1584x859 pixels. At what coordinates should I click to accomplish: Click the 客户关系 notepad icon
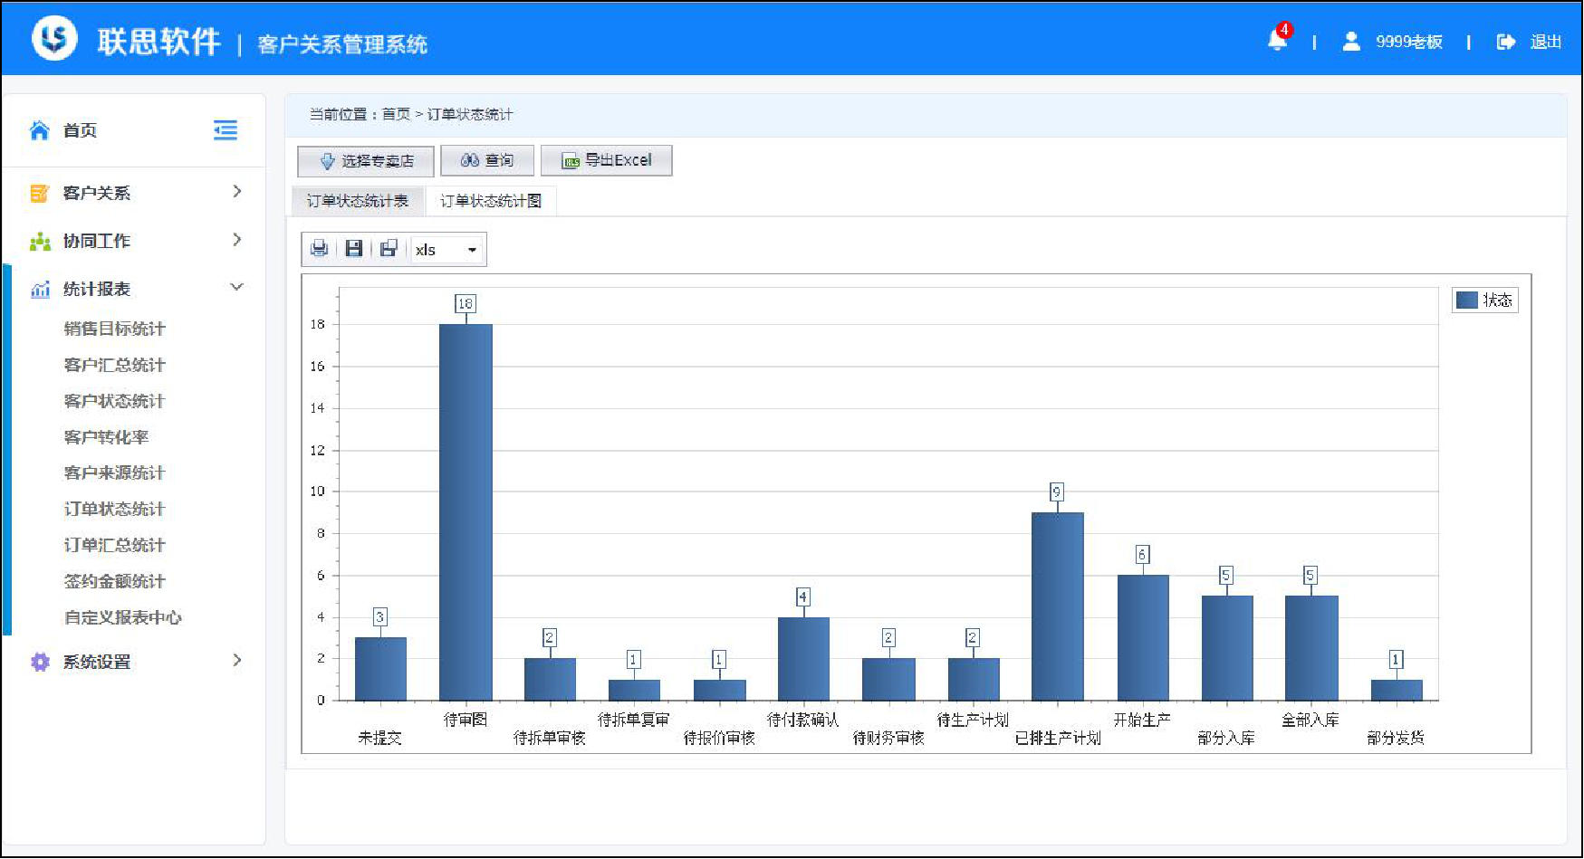pos(40,193)
